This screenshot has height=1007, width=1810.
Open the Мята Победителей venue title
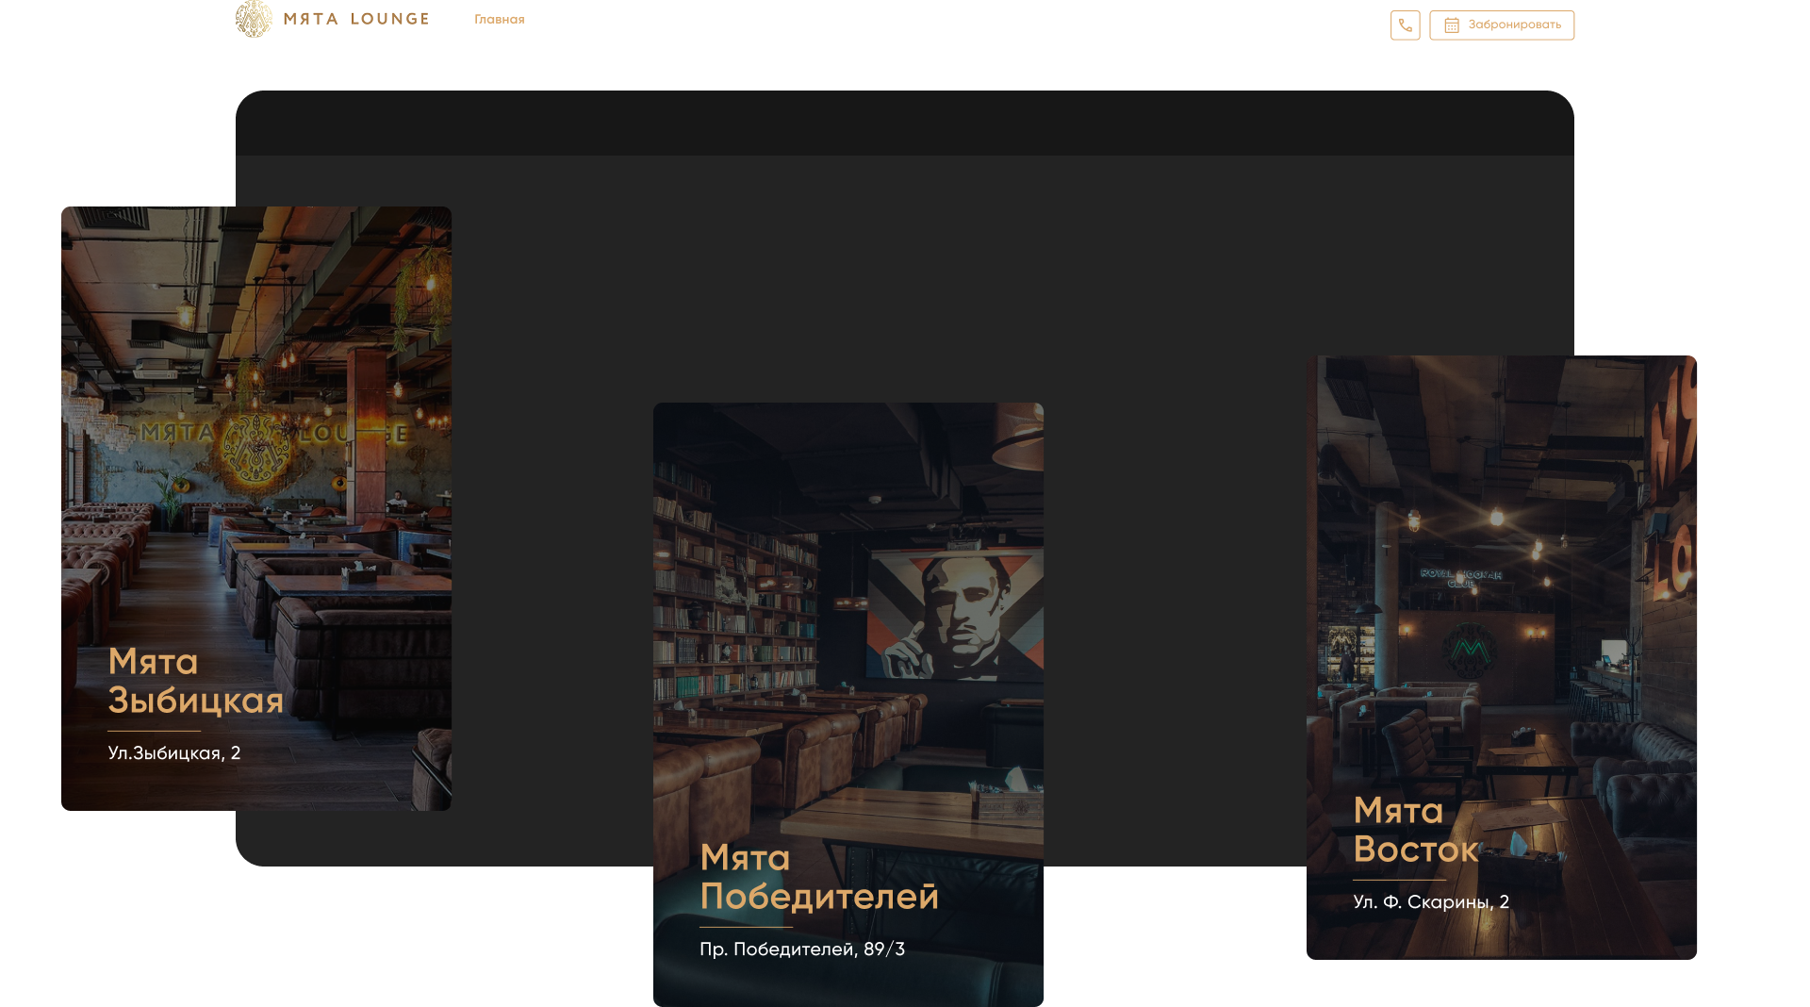tap(818, 877)
